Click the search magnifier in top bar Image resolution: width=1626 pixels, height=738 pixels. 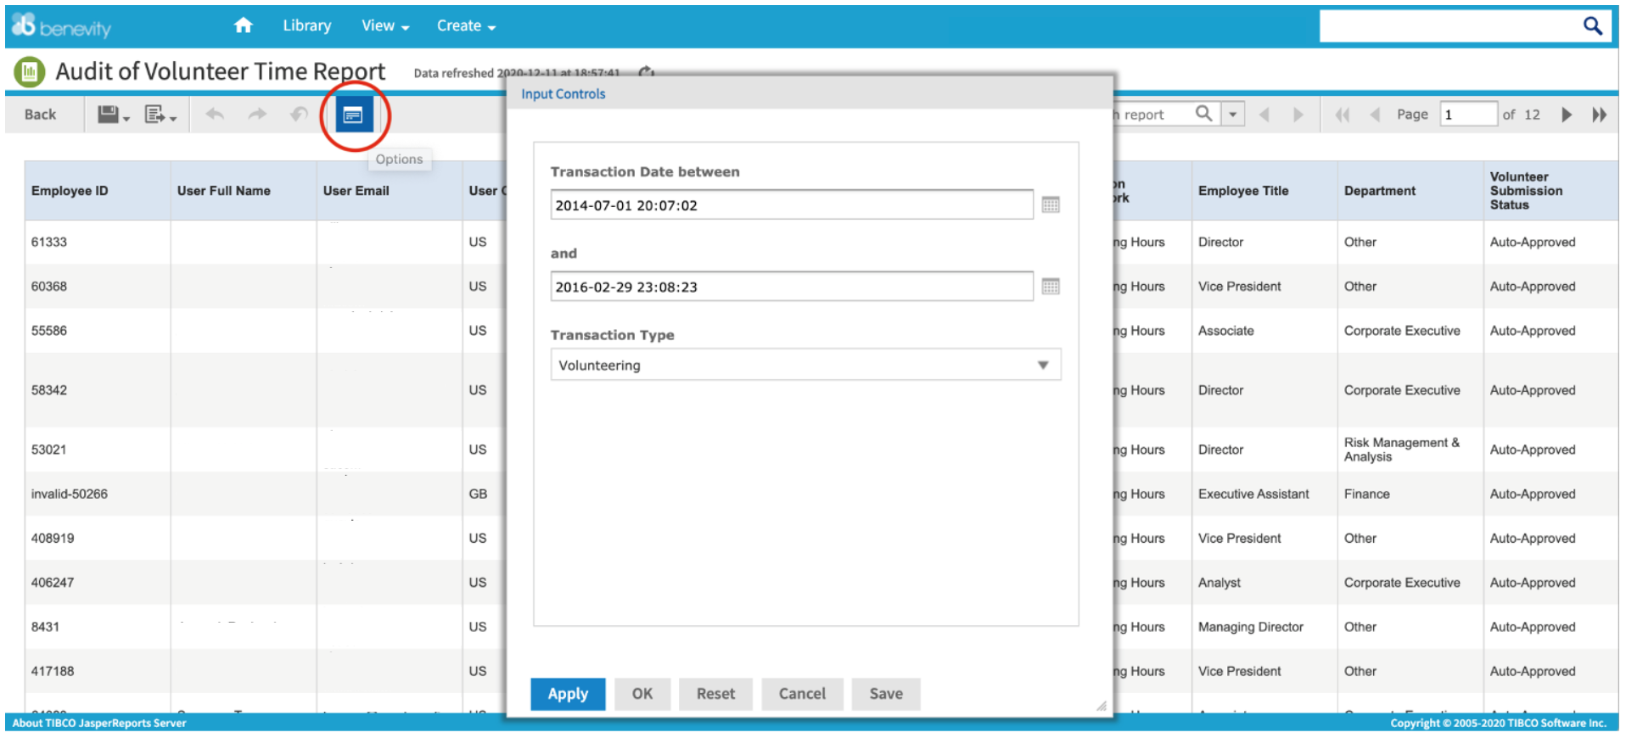pyautogui.click(x=1592, y=25)
